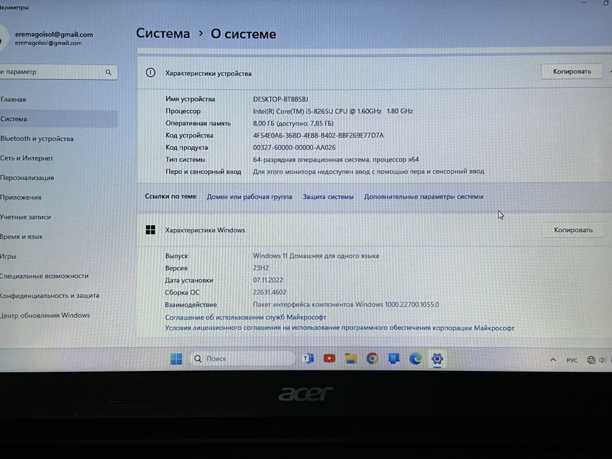Open Защита системы link
This screenshot has width=612, height=459.
coord(328,196)
